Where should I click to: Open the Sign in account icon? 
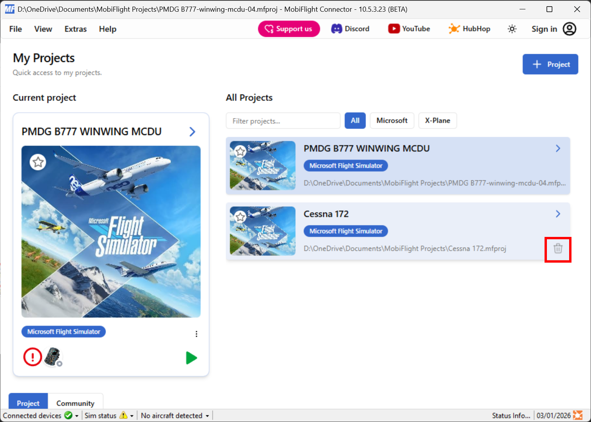(x=570, y=28)
